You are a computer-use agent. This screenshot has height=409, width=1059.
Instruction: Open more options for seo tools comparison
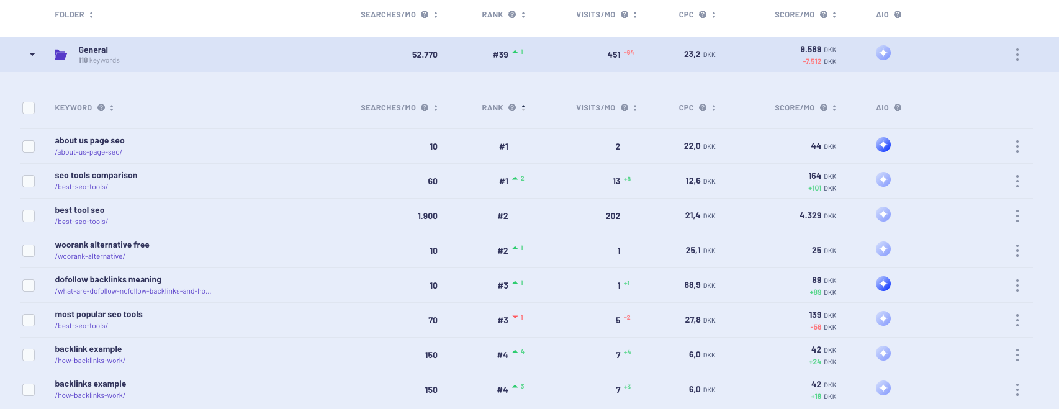pos(1017,181)
